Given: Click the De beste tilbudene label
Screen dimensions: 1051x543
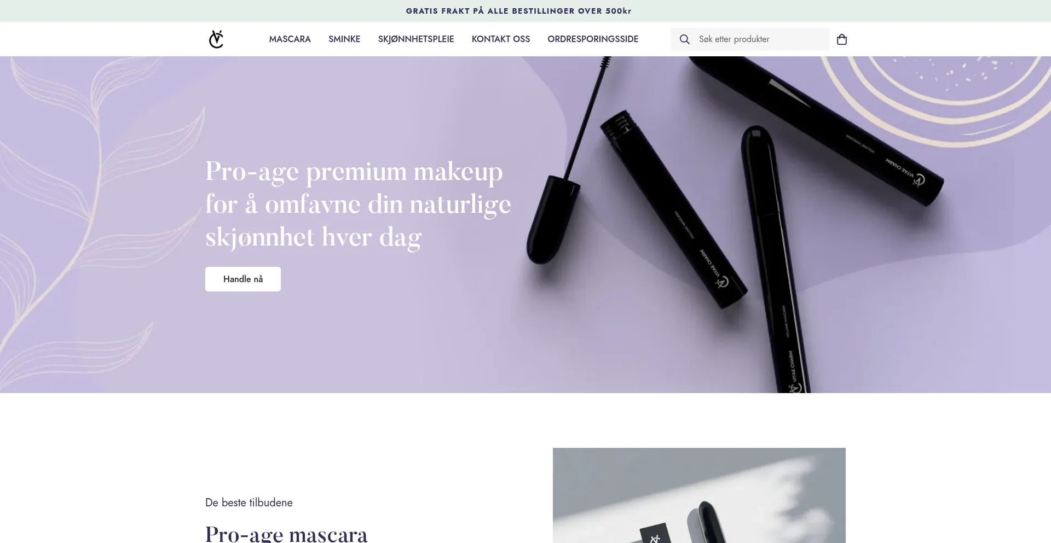Looking at the screenshot, I should (249, 503).
